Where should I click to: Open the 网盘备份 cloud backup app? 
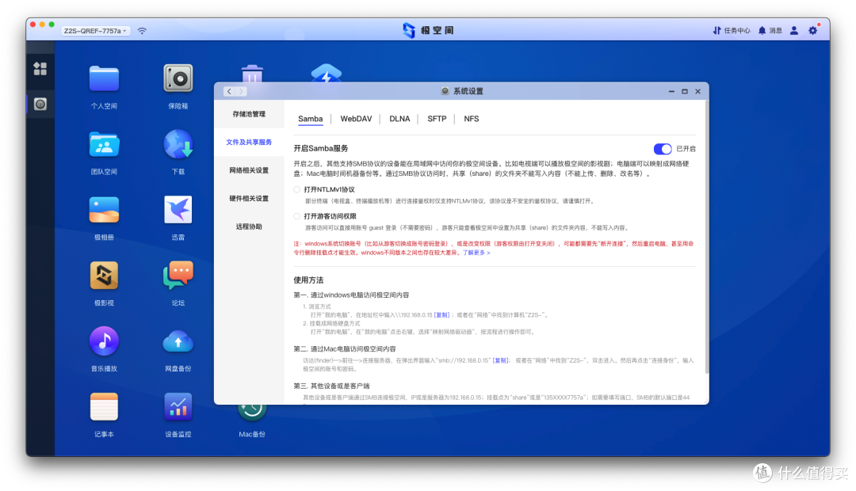pos(177,339)
